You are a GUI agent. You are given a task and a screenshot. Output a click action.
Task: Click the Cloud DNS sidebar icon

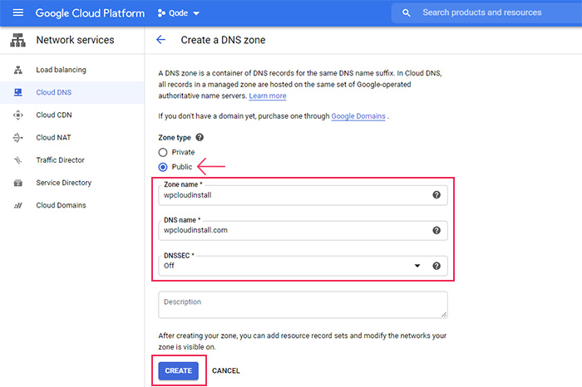(x=17, y=92)
